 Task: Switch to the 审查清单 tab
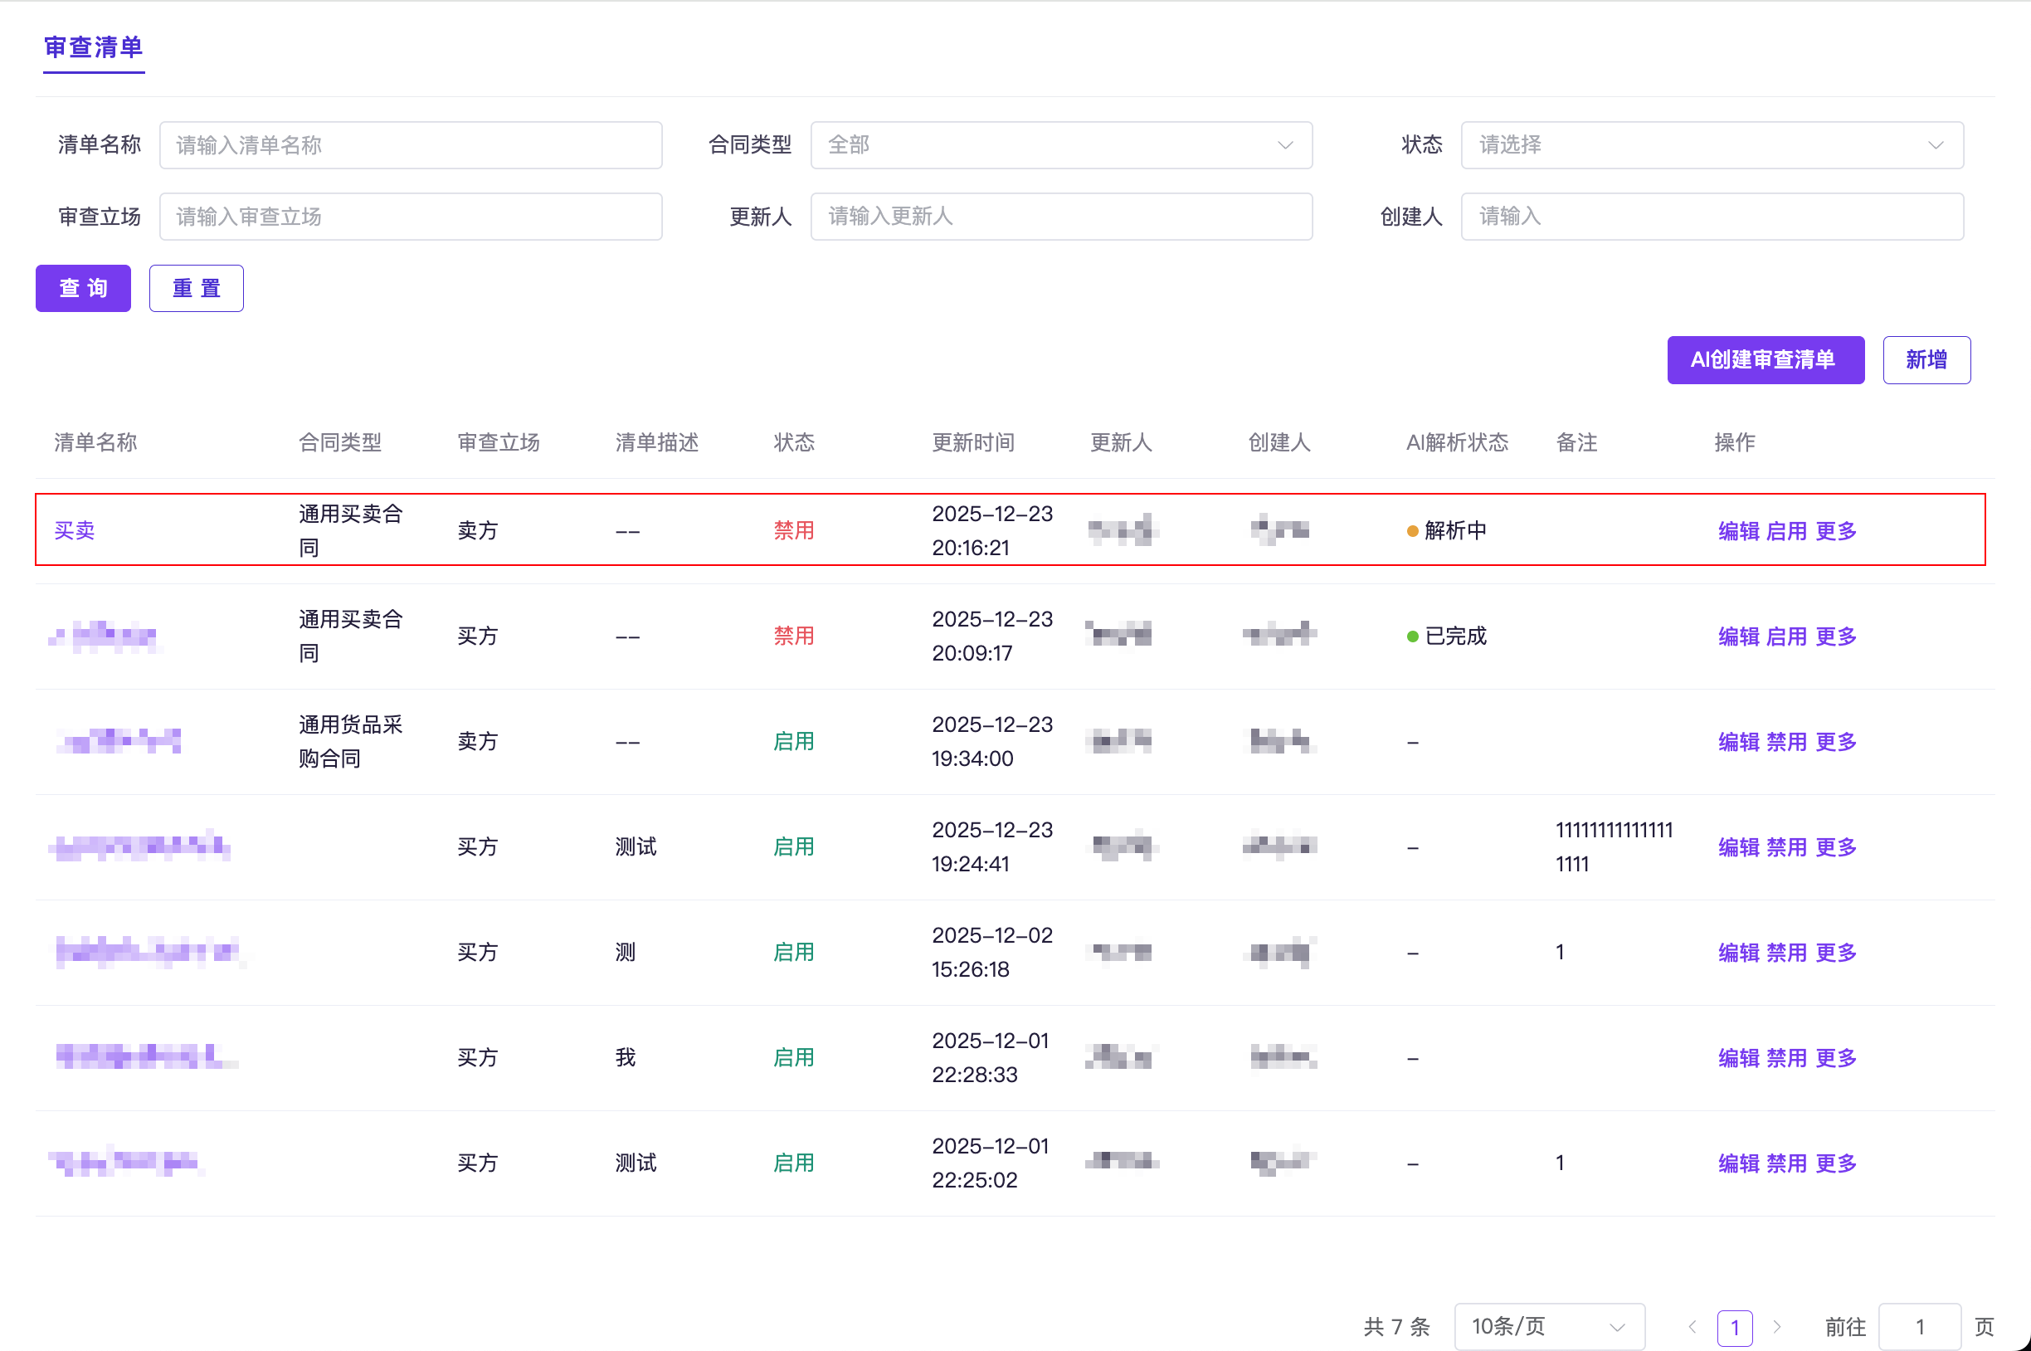(x=93, y=47)
